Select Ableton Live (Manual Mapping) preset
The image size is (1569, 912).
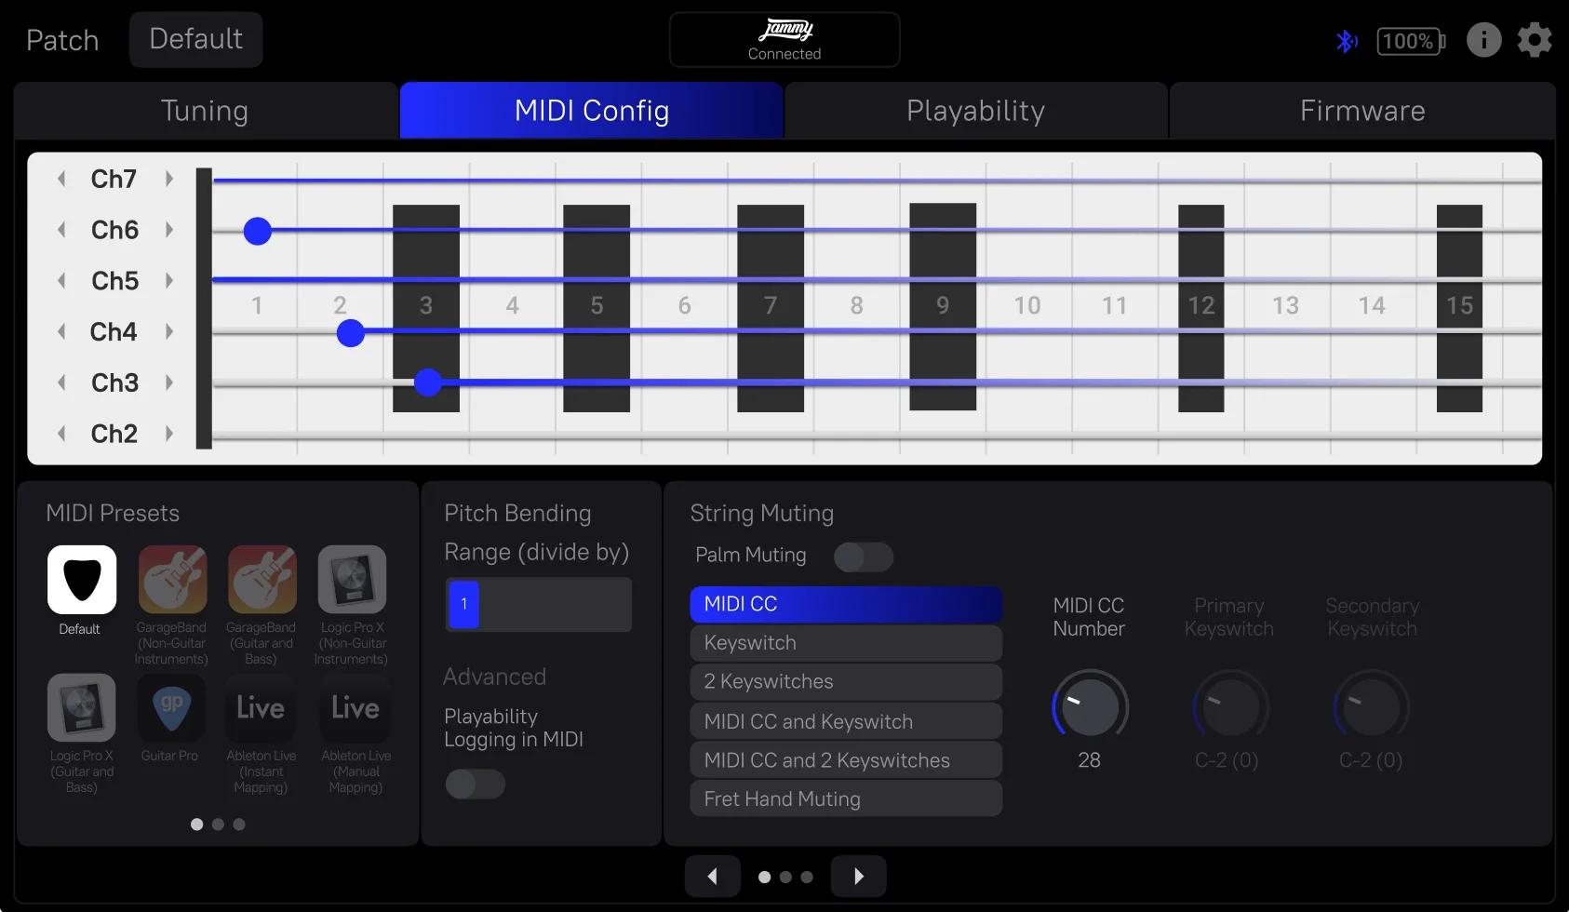click(x=355, y=708)
